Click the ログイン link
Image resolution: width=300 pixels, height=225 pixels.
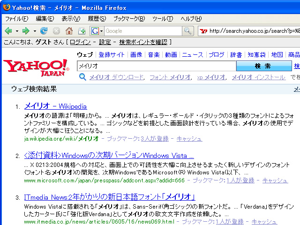click(x=80, y=42)
